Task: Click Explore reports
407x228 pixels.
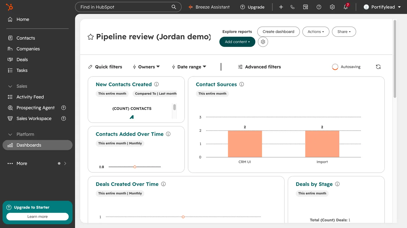Action: 237,32
